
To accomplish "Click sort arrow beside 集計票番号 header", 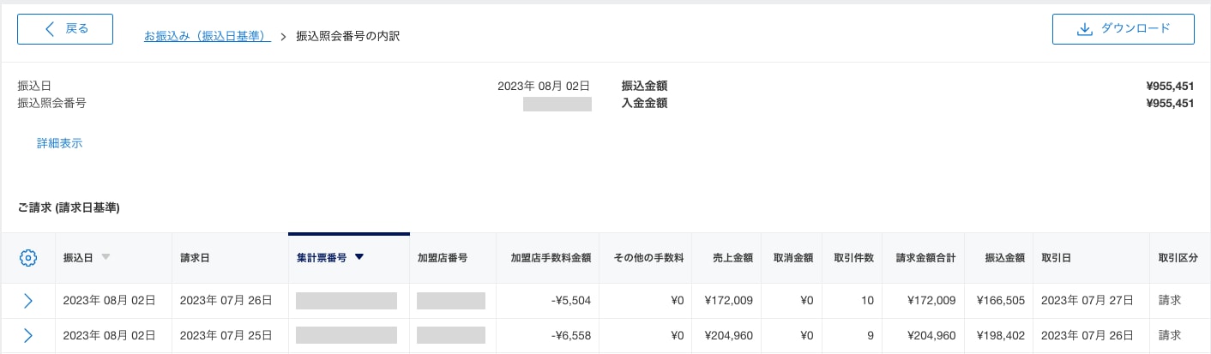I will pos(359,257).
